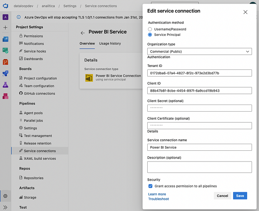Image resolution: width=259 pixels, height=211 pixels.
Task: Open Settings under Pipelines
Action: point(30,128)
